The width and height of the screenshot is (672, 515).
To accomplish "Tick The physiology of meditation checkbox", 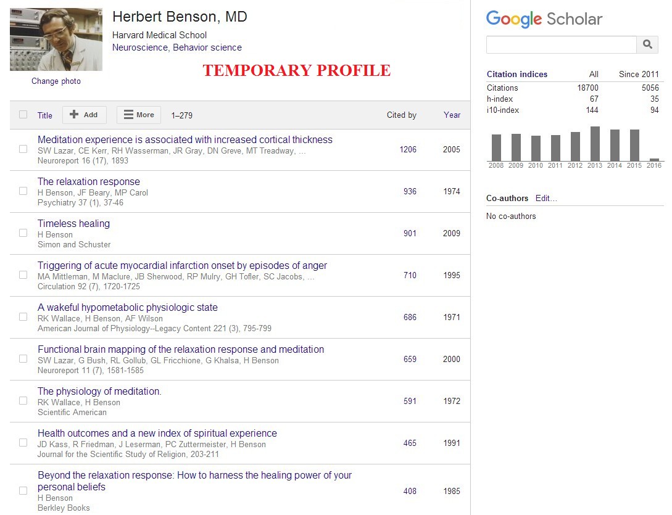I will click(x=23, y=401).
